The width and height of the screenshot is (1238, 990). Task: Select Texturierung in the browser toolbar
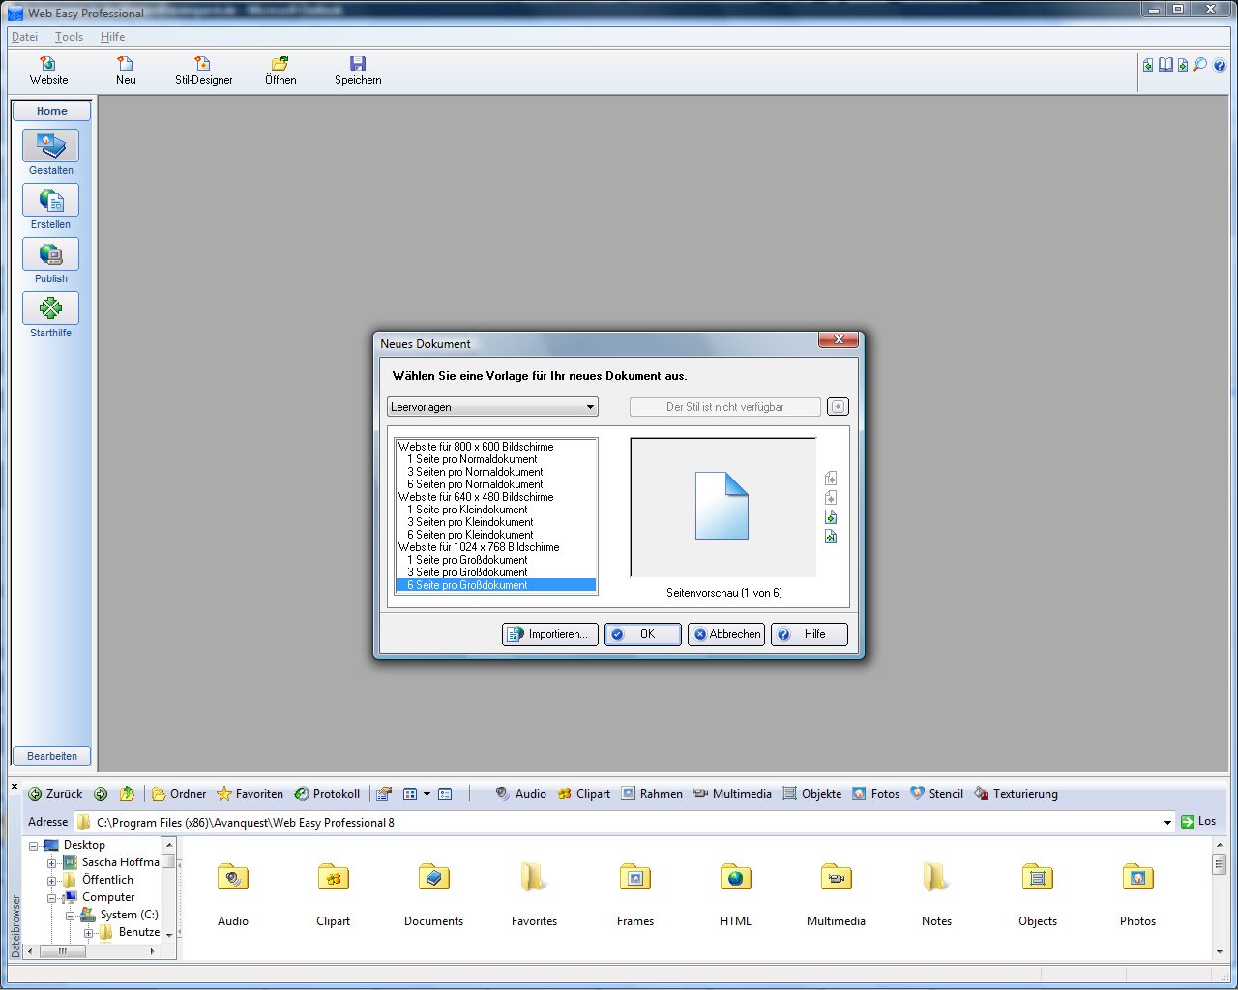(1016, 793)
